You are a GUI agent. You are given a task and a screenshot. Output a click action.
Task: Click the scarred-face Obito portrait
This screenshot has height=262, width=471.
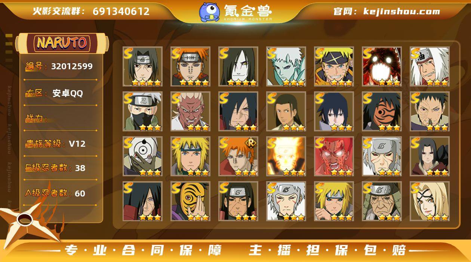(430, 111)
